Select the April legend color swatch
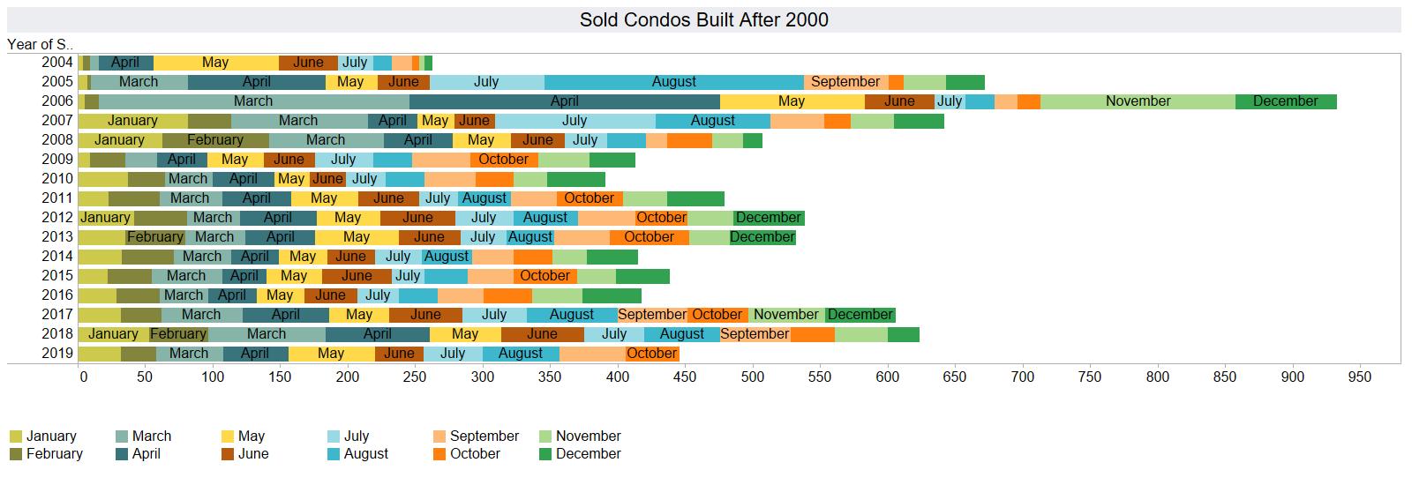 click(122, 454)
